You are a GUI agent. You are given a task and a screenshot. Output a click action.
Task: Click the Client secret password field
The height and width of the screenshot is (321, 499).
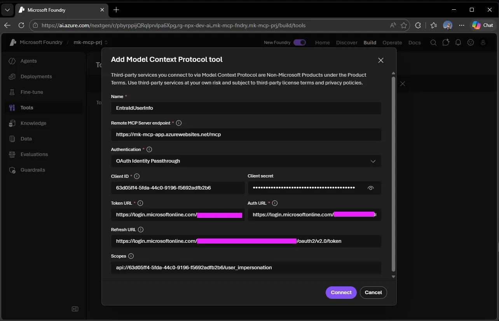[314, 188]
